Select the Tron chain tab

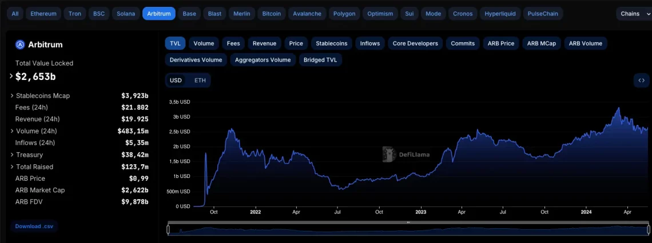[75, 14]
